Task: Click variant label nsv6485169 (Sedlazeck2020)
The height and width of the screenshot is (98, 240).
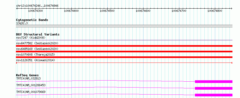Action: [37, 49]
